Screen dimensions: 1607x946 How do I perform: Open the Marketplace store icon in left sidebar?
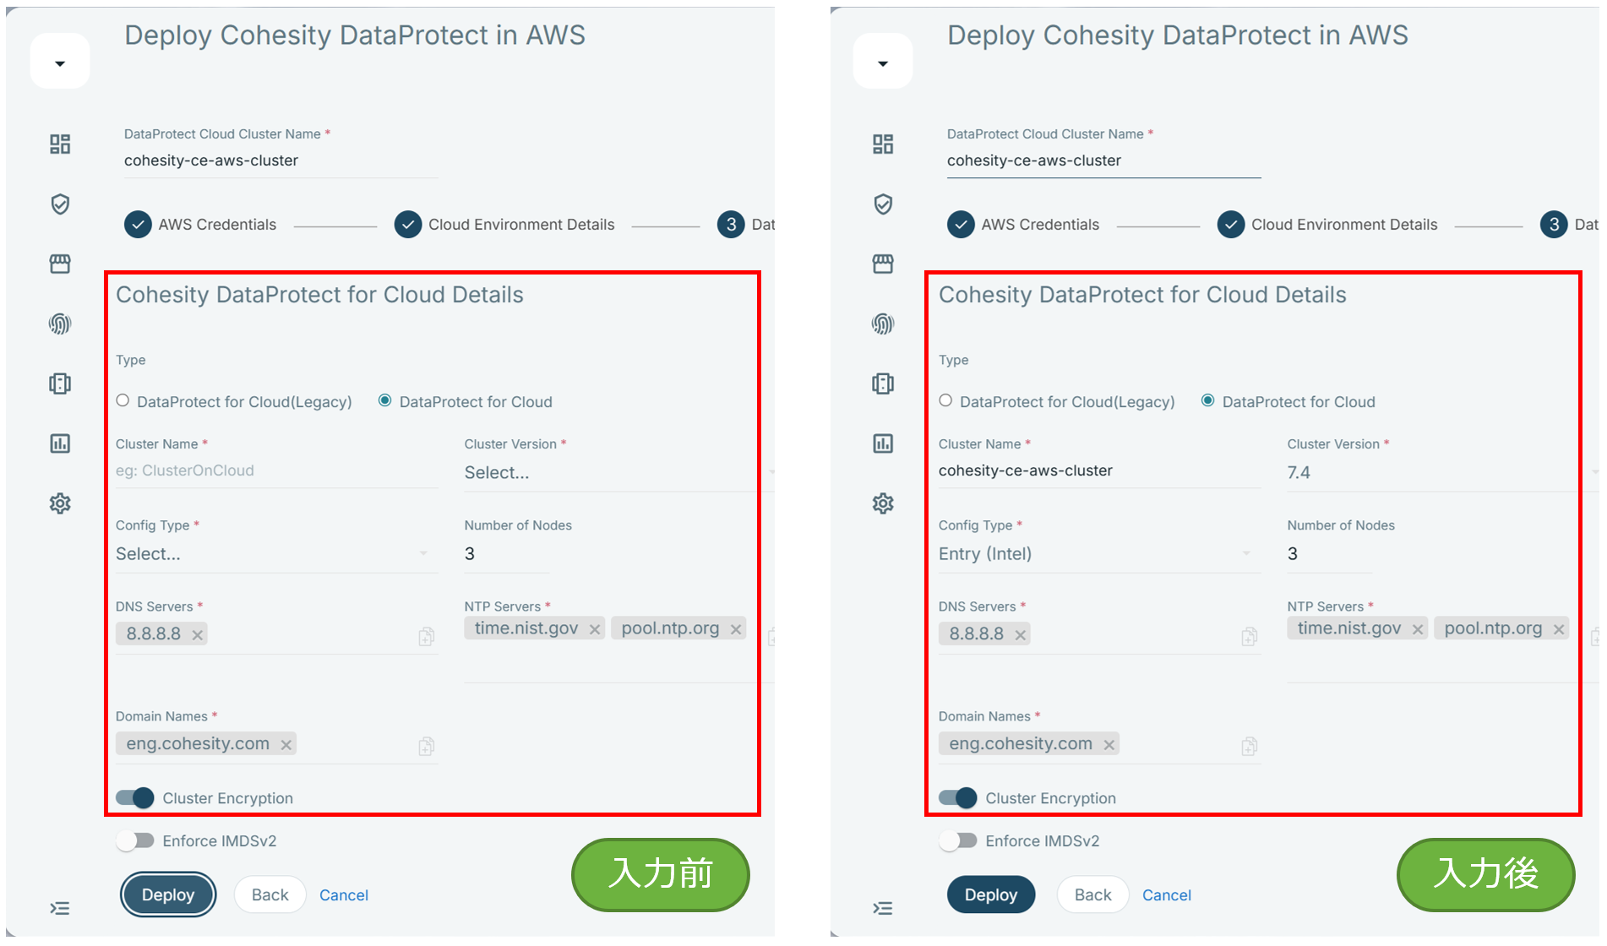(60, 264)
